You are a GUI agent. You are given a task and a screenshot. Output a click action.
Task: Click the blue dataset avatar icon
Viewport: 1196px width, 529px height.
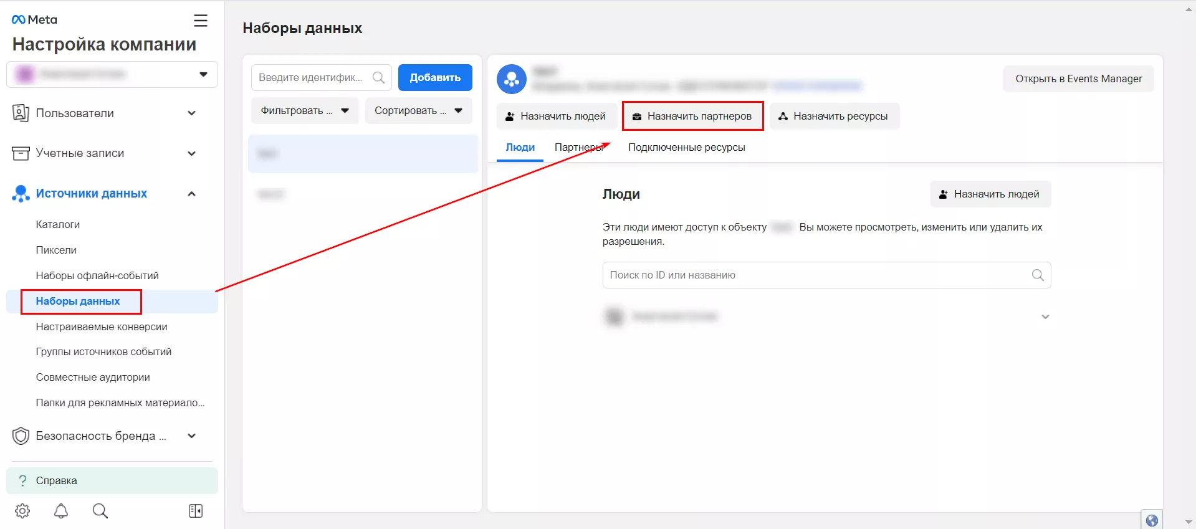coord(512,79)
